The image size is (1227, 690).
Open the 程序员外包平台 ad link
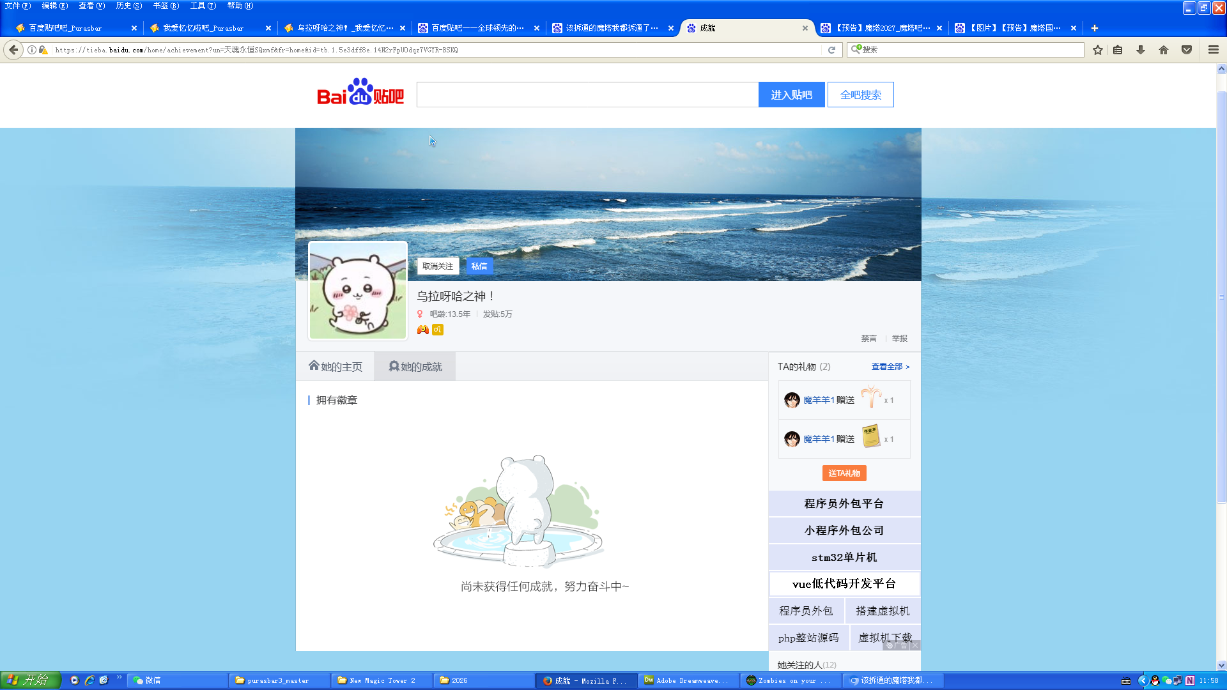(x=844, y=503)
